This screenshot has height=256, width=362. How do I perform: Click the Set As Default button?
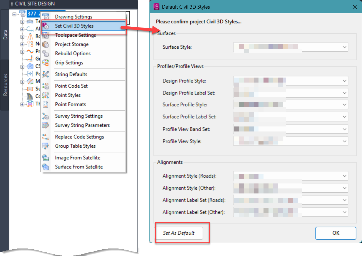point(179,233)
